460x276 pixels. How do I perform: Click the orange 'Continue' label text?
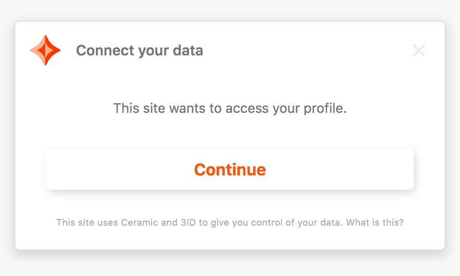tap(229, 169)
